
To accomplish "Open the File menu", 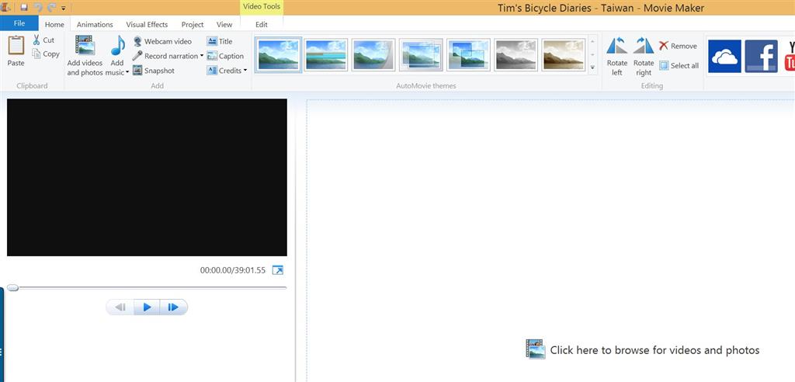I will tap(19, 23).
